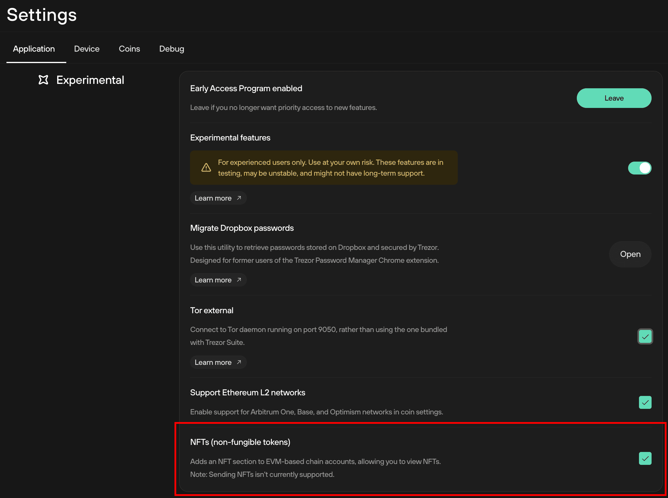Go to the Coins tab
The image size is (668, 498).
pos(129,49)
